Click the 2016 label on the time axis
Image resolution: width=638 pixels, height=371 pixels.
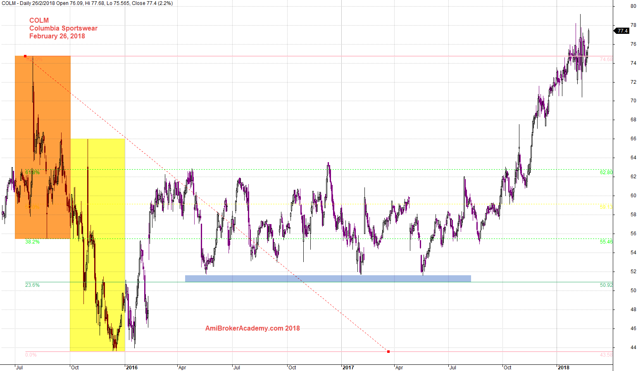(132, 367)
